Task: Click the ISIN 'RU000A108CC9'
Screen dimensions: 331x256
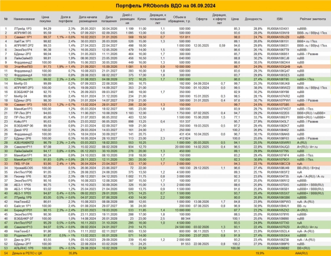Action: [279, 164]
